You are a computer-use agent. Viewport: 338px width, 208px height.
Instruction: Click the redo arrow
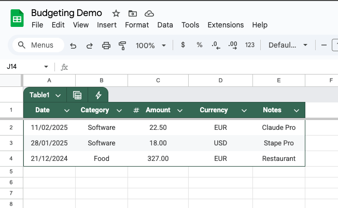tap(90, 46)
